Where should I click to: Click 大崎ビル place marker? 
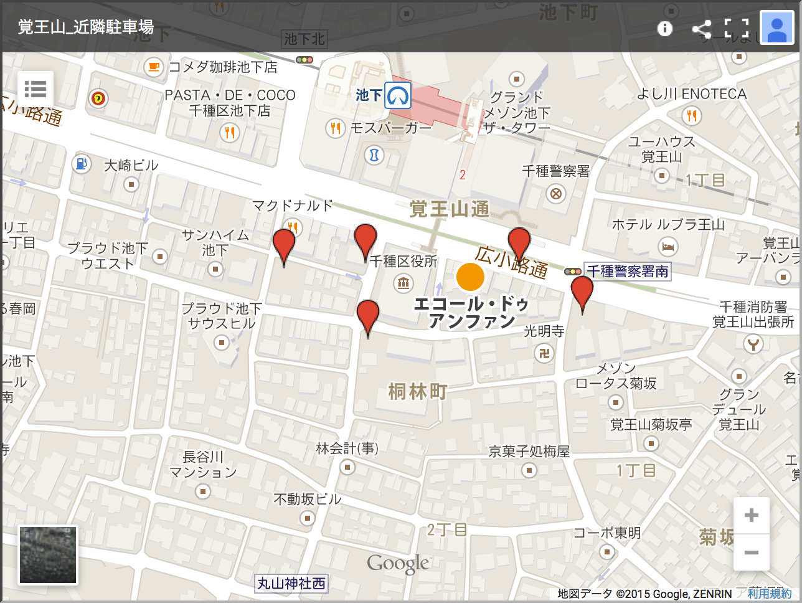(x=131, y=184)
